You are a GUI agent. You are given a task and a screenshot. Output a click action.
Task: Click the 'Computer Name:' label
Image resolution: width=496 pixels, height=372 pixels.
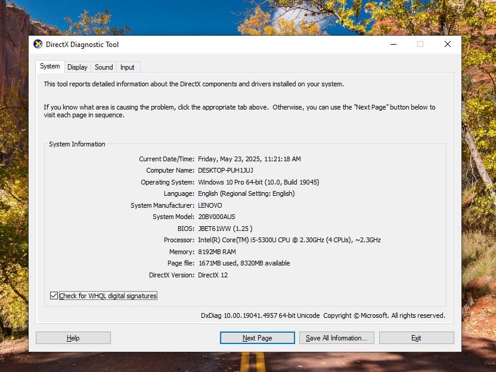click(170, 171)
